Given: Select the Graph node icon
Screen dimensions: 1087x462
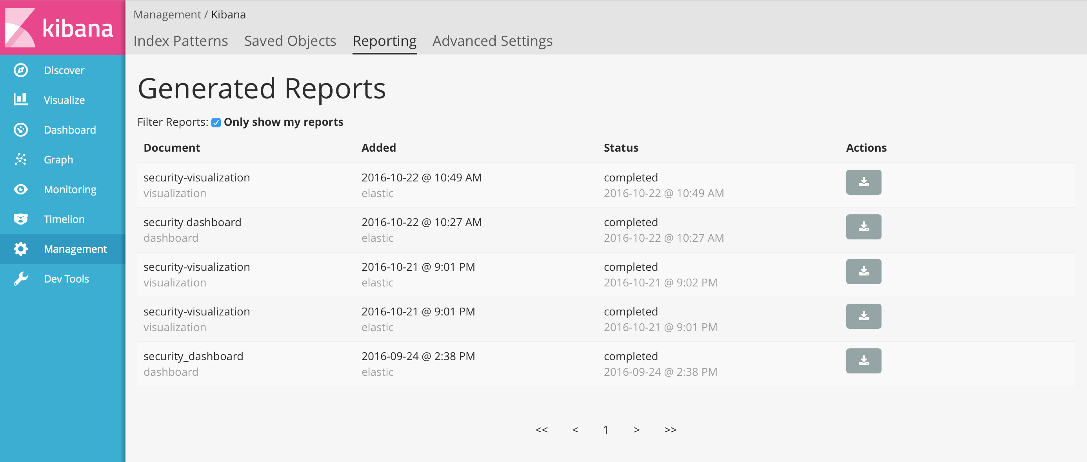Looking at the screenshot, I should [20, 159].
